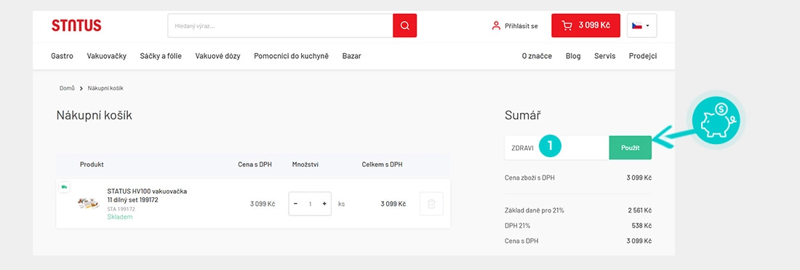The height and width of the screenshot is (270, 800).
Task: Open the Vakuovačky menu
Action: pos(107,56)
